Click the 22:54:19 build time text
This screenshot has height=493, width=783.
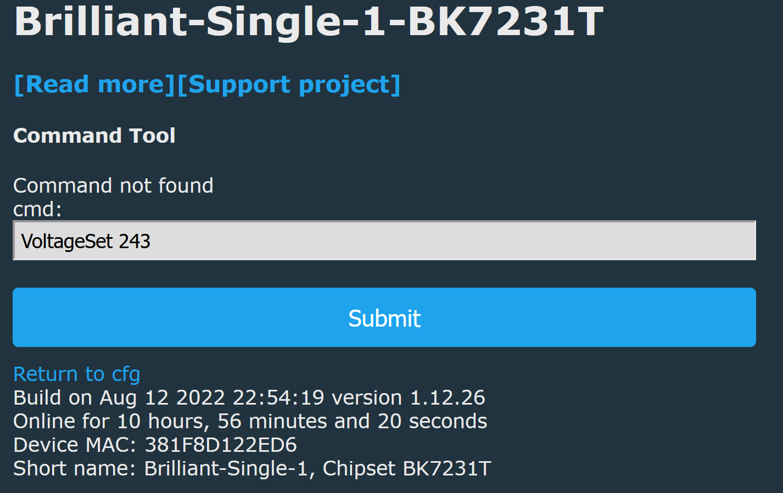click(278, 397)
